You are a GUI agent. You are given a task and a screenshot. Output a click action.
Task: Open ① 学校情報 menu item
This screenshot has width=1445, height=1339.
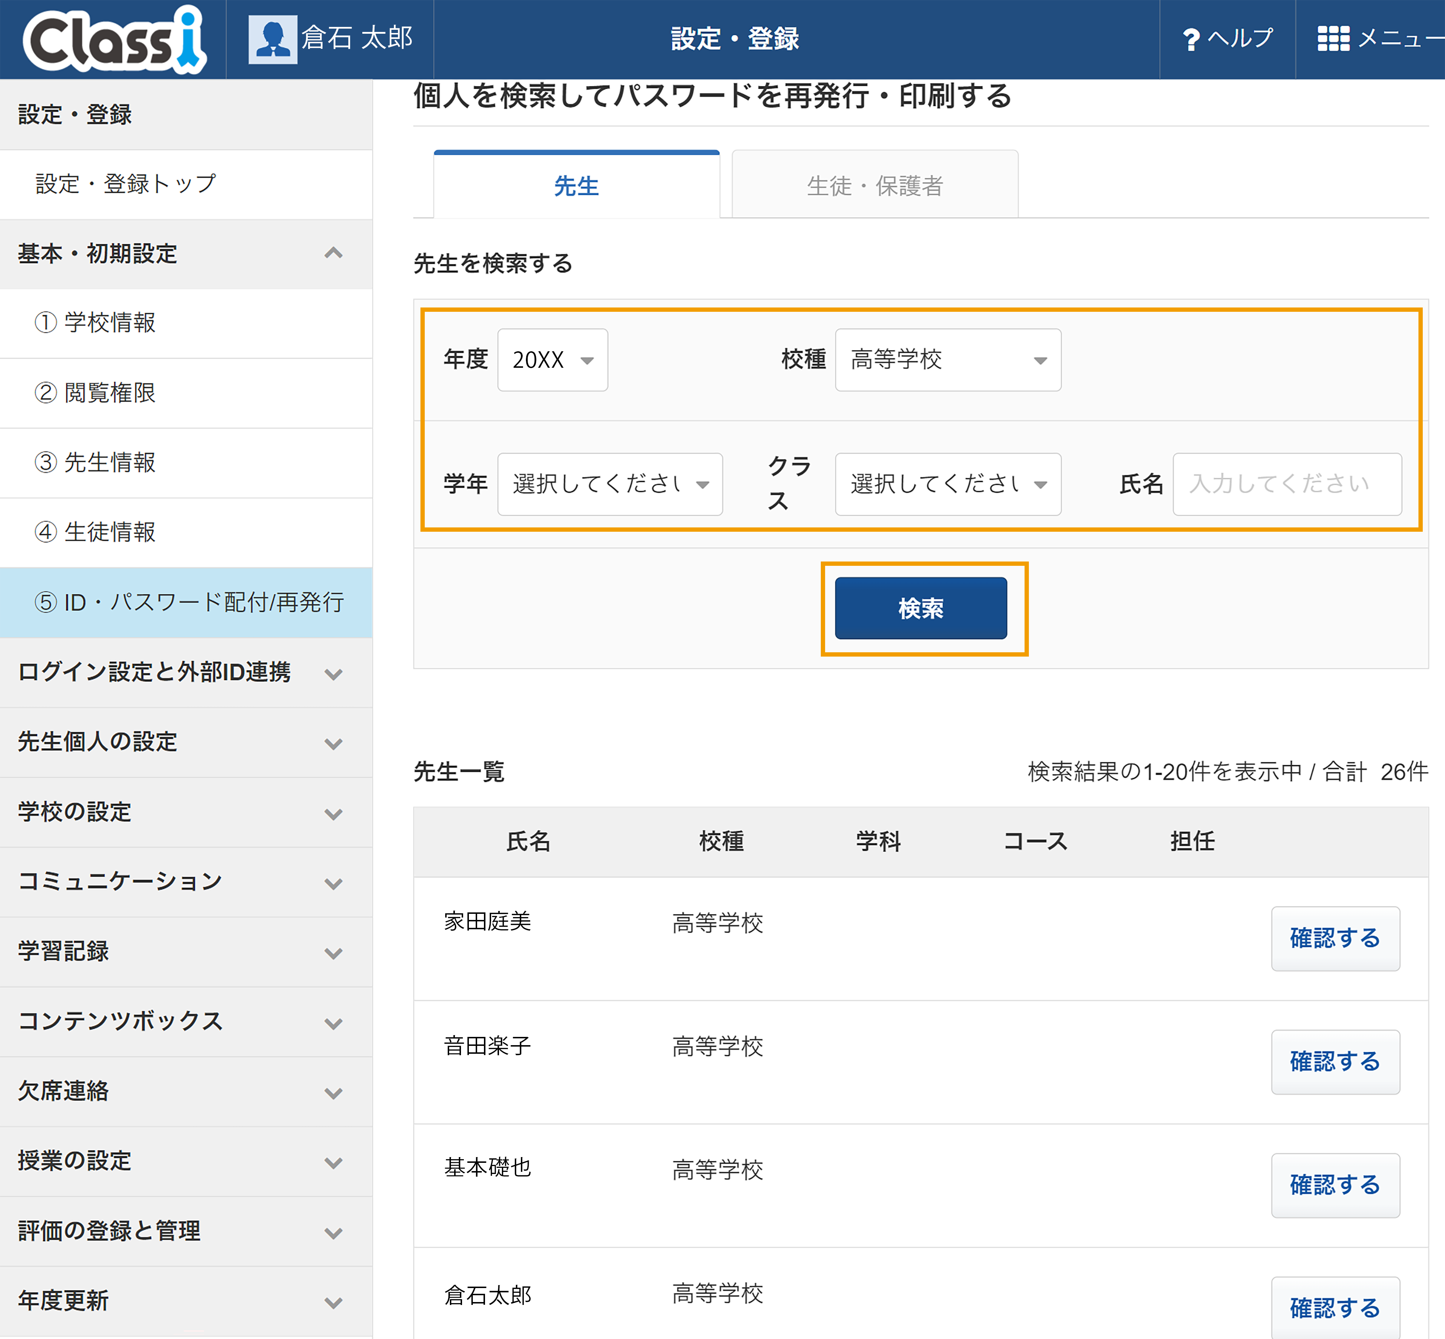(x=186, y=323)
